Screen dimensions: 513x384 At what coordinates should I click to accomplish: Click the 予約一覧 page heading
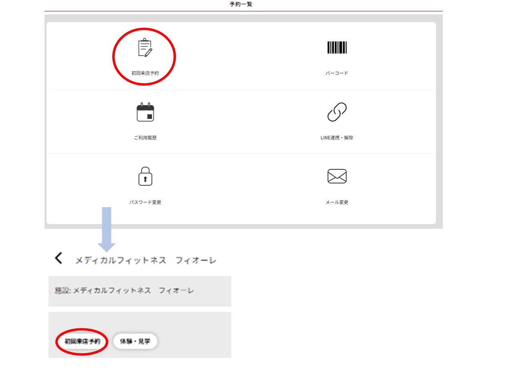241,4
